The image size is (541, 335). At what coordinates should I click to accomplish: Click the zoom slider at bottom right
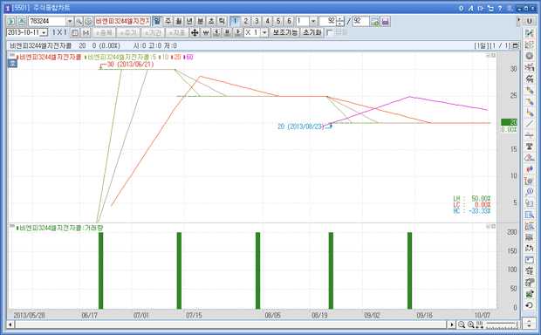point(502,325)
